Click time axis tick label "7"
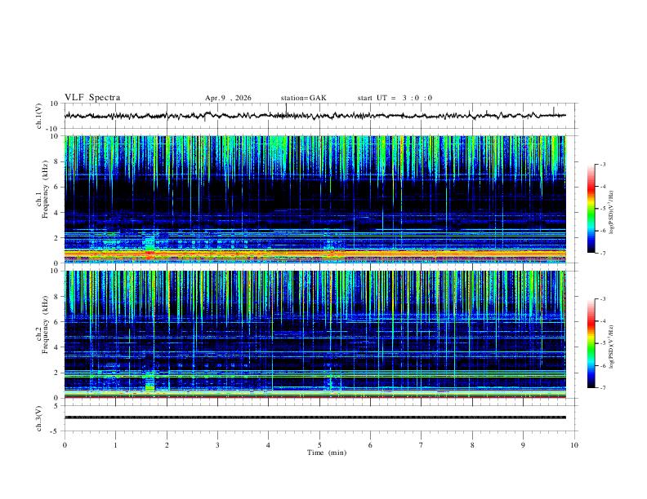Viewport: 647px width, 499px height. (x=422, y=445)
